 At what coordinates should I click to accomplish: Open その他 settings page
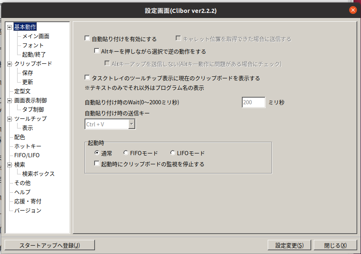22,183
